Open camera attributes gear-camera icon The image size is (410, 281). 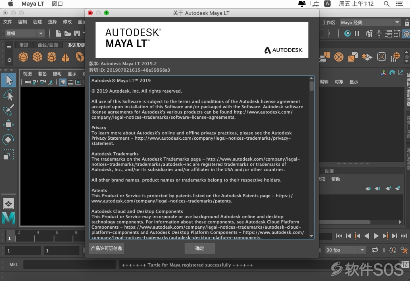tap(43, 82)
